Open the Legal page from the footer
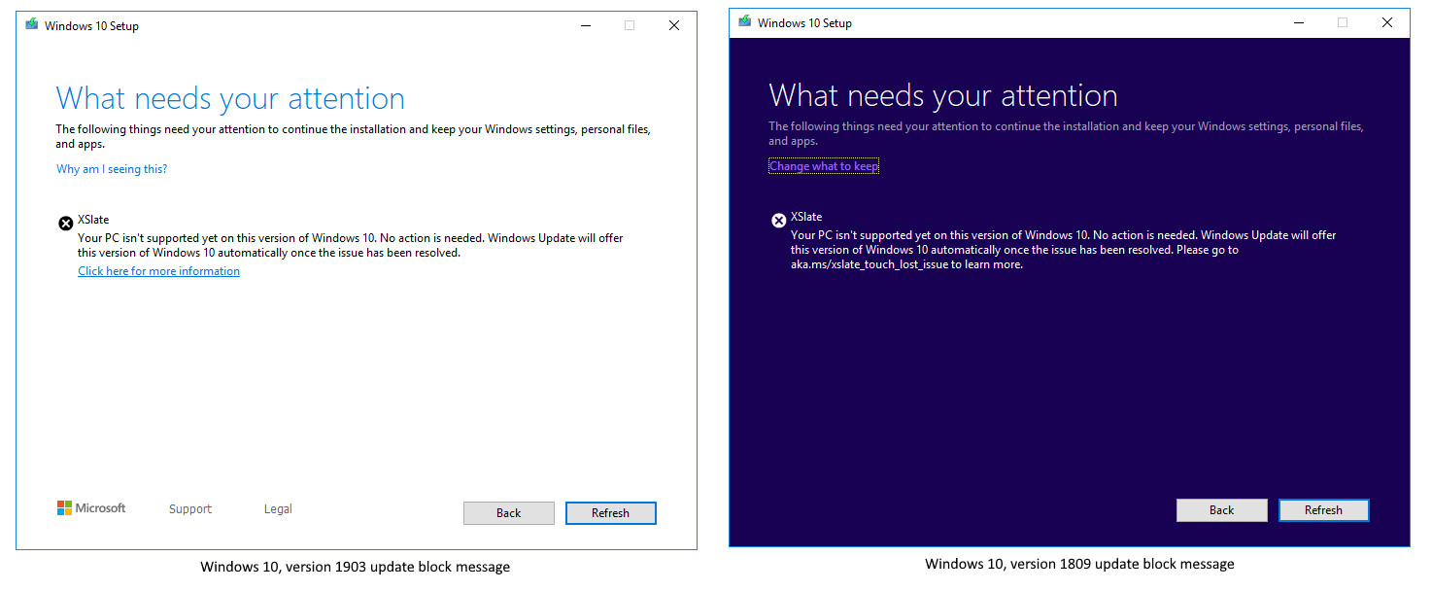 [x=278, y=508]
